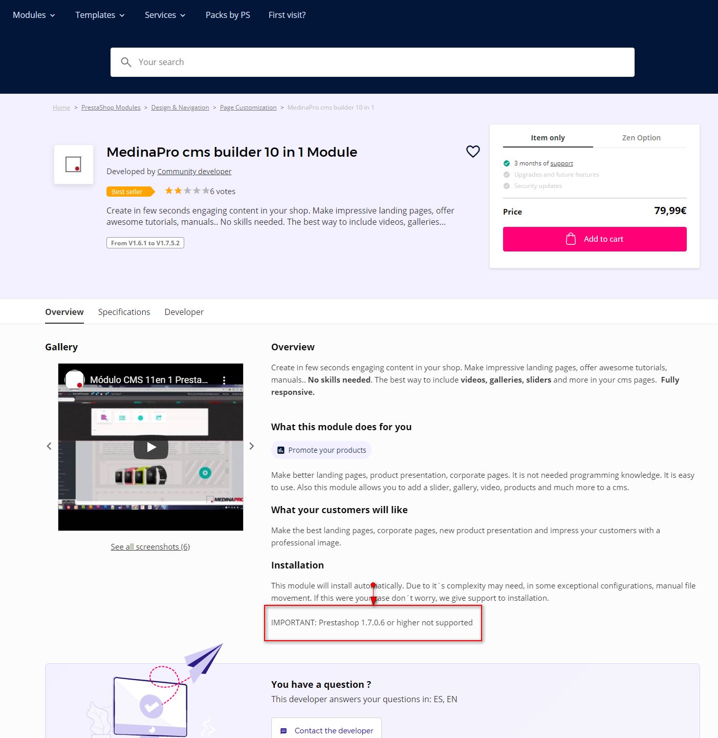Open the Specifications tab
Screen dimensions: 718x738
click(124, 312)
